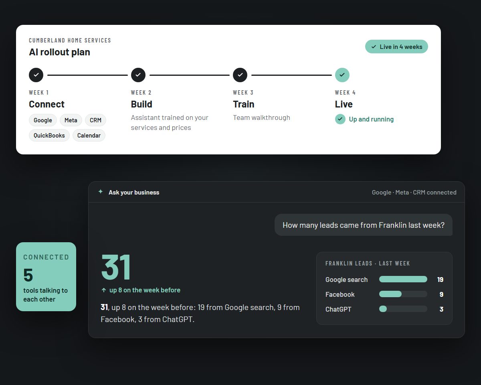Select the Meta integration chip
Image resolution: width=481 pixels, height=385 pixels.
click(71, 120)
